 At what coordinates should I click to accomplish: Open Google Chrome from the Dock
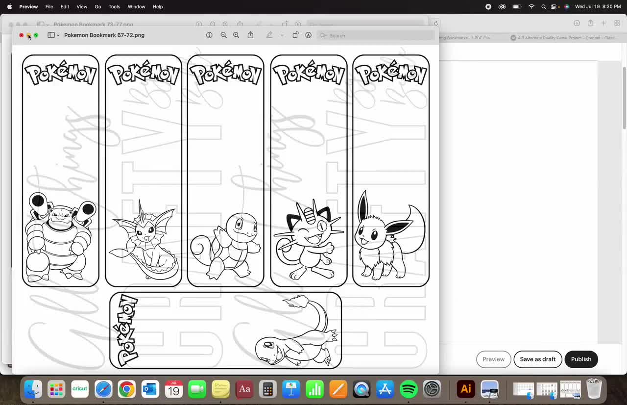126,389
